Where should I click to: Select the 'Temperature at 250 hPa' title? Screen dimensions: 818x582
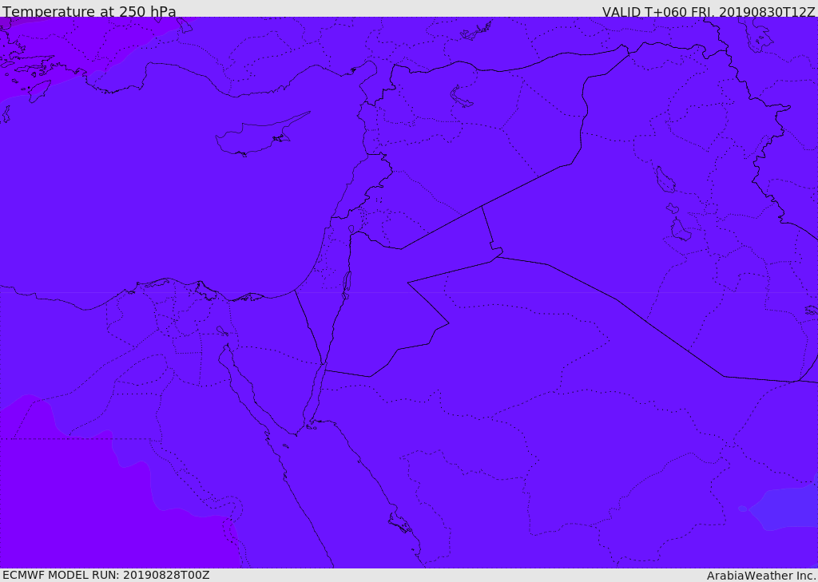coord(89,11)
